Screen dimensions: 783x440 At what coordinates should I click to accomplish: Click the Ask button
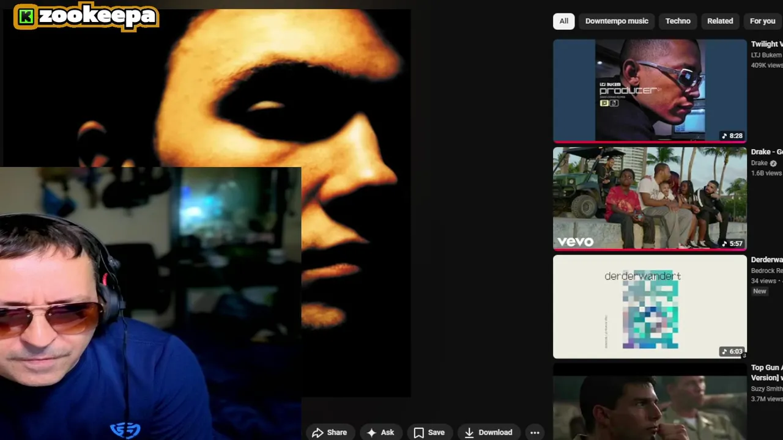(380, 432)
